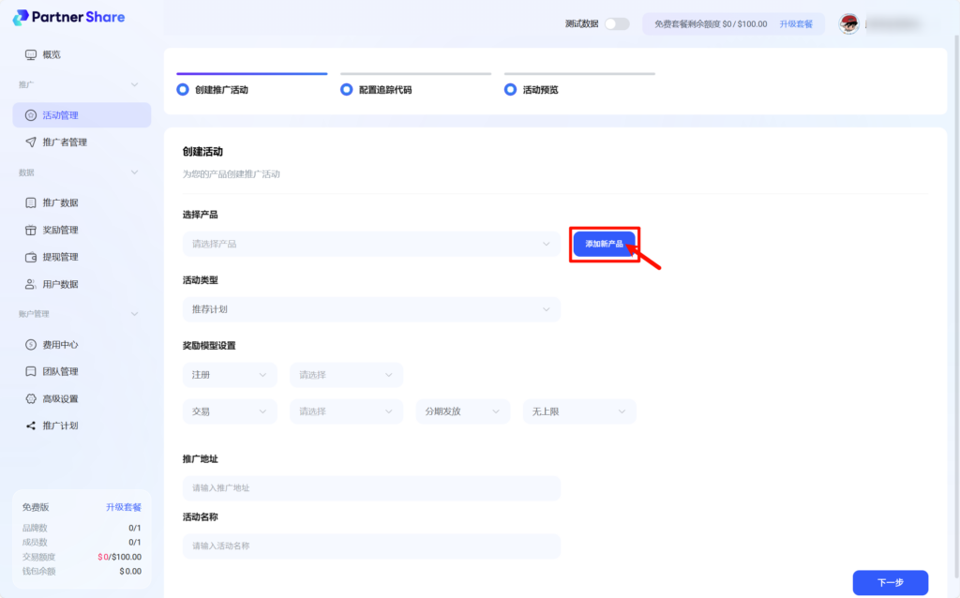The height and width of the screenshot is (598, 960).
Task: Click the 费用中心 dollar coin icon
Action: tap(31, 345)
